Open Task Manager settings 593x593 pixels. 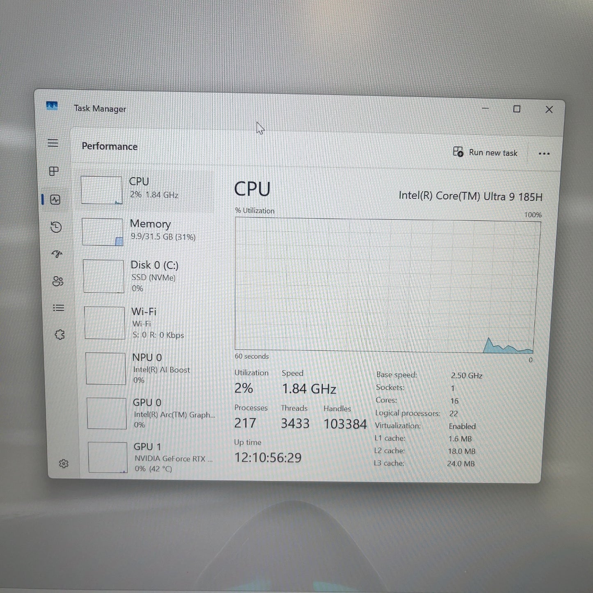coord(64,463)
